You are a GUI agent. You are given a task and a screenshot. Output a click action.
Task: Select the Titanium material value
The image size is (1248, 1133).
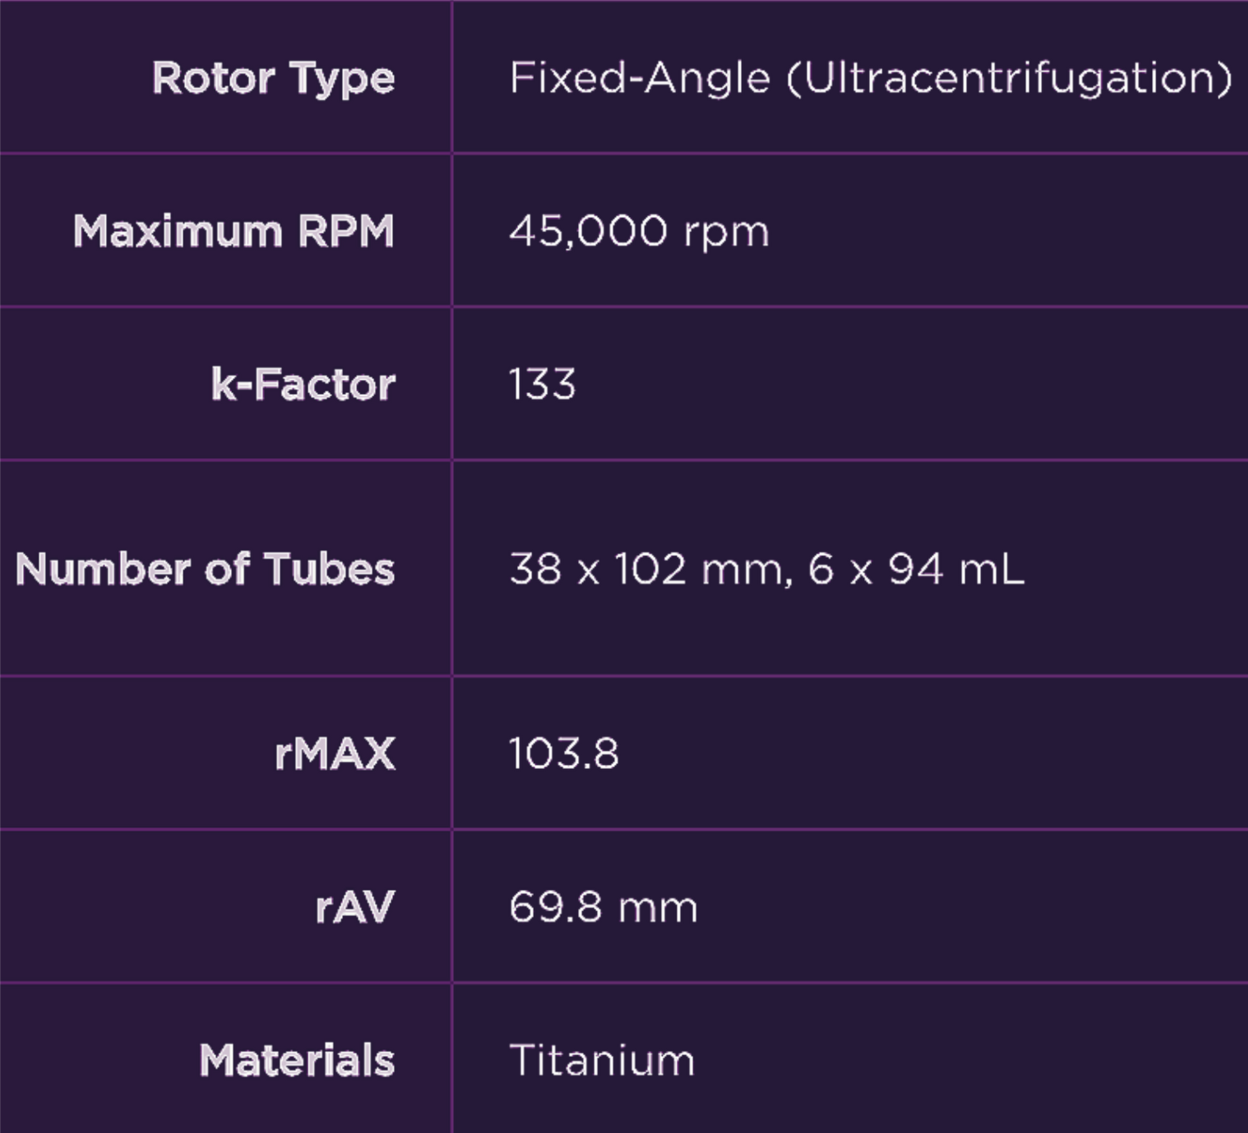coord(602,1060)
